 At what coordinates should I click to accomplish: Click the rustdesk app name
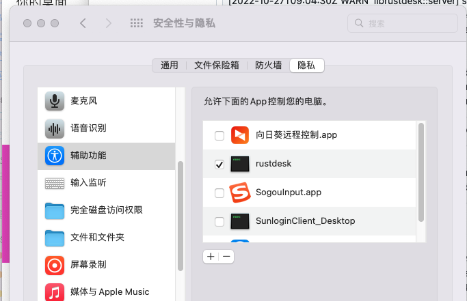pos(273,164)
